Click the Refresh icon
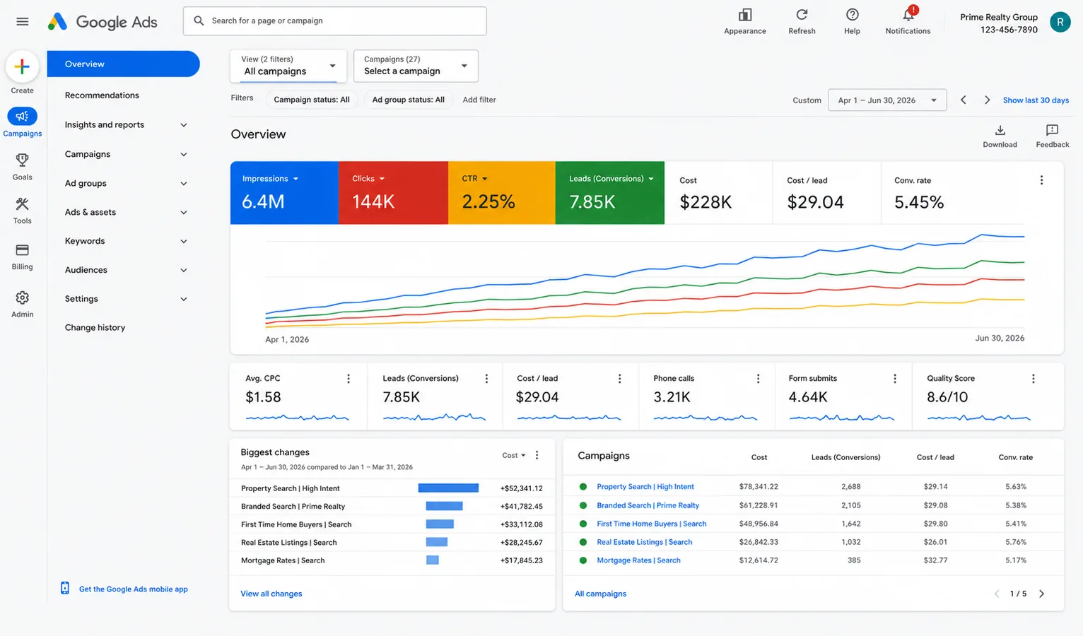The height and width of the screenshot is (636, 1083). [802, 15]
